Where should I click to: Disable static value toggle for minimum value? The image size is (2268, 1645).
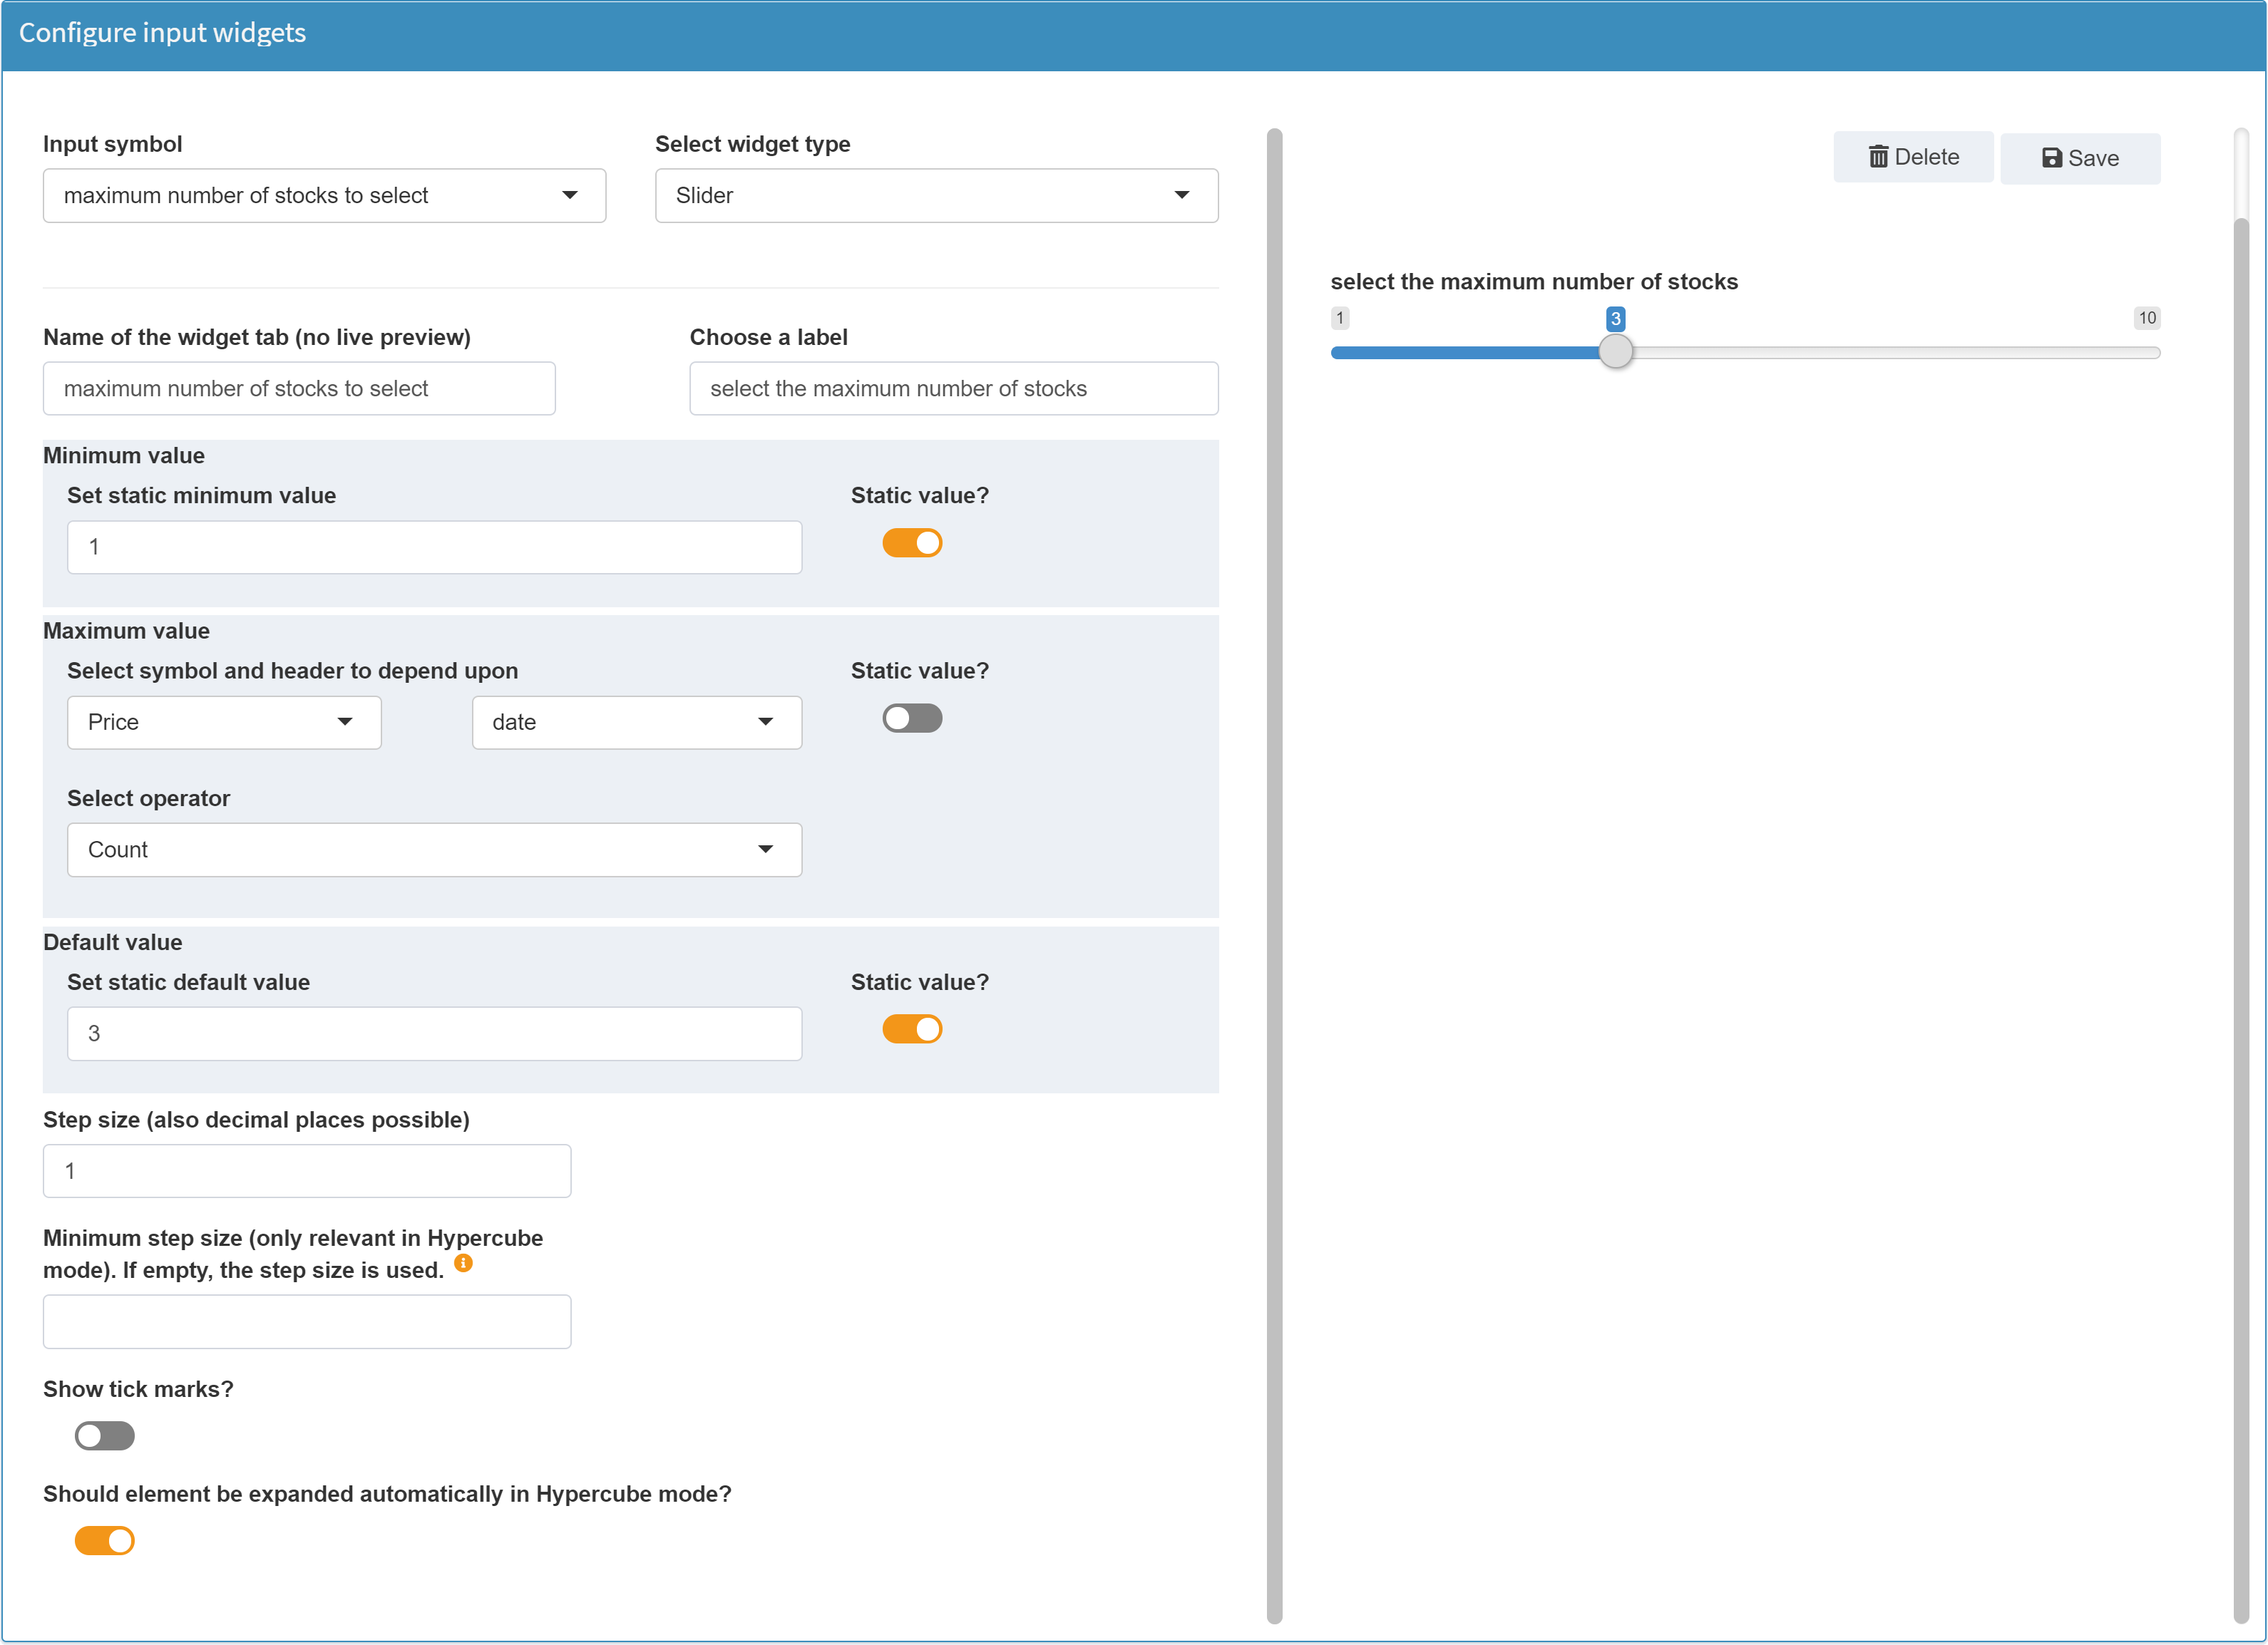click(912, 544)
